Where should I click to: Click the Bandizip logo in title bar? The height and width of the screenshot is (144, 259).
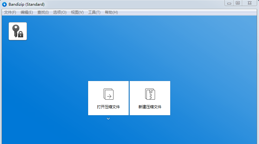(x=4, y=4)
